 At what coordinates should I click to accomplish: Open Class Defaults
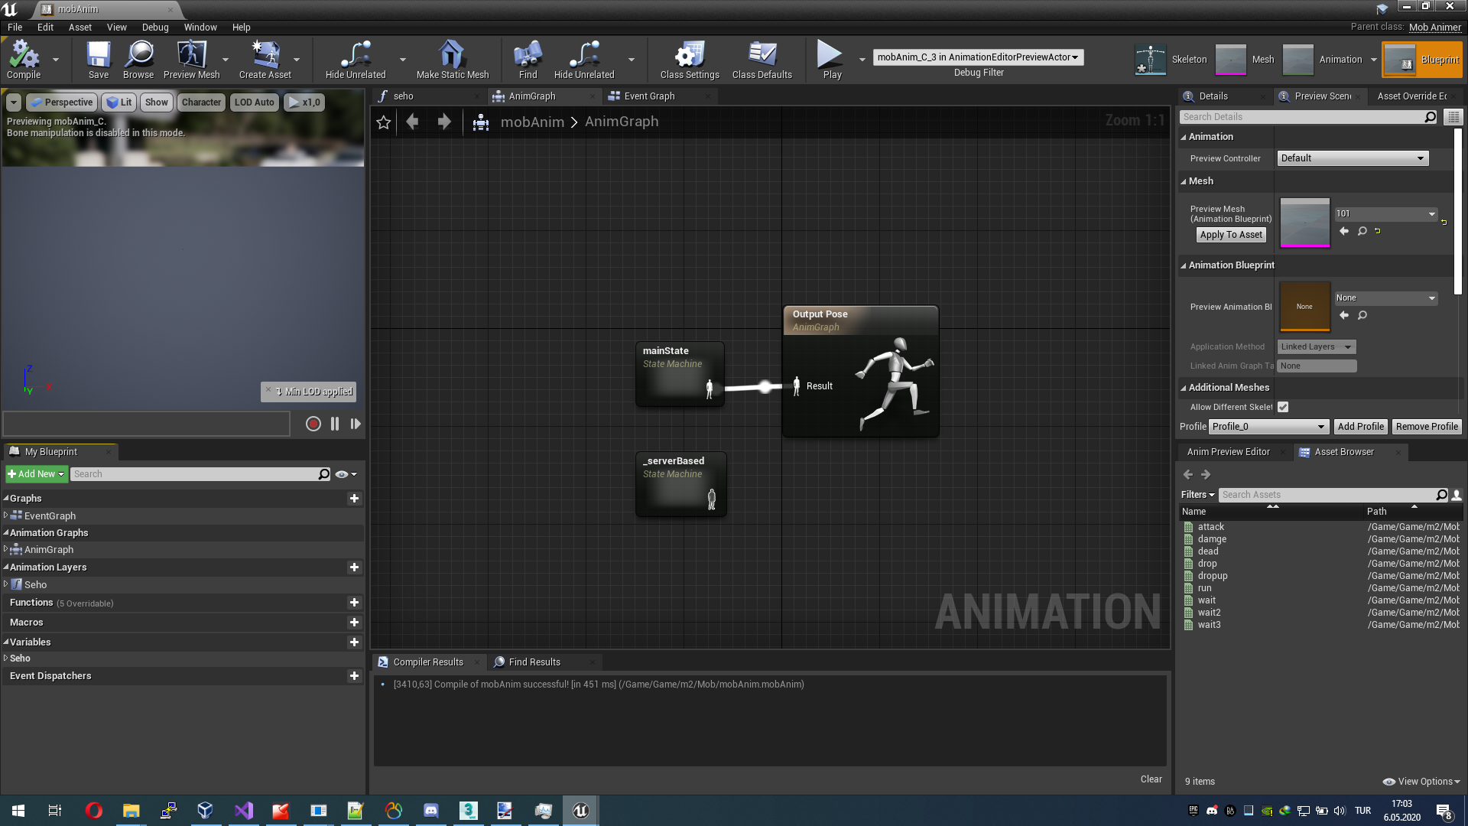click(762, 59)
